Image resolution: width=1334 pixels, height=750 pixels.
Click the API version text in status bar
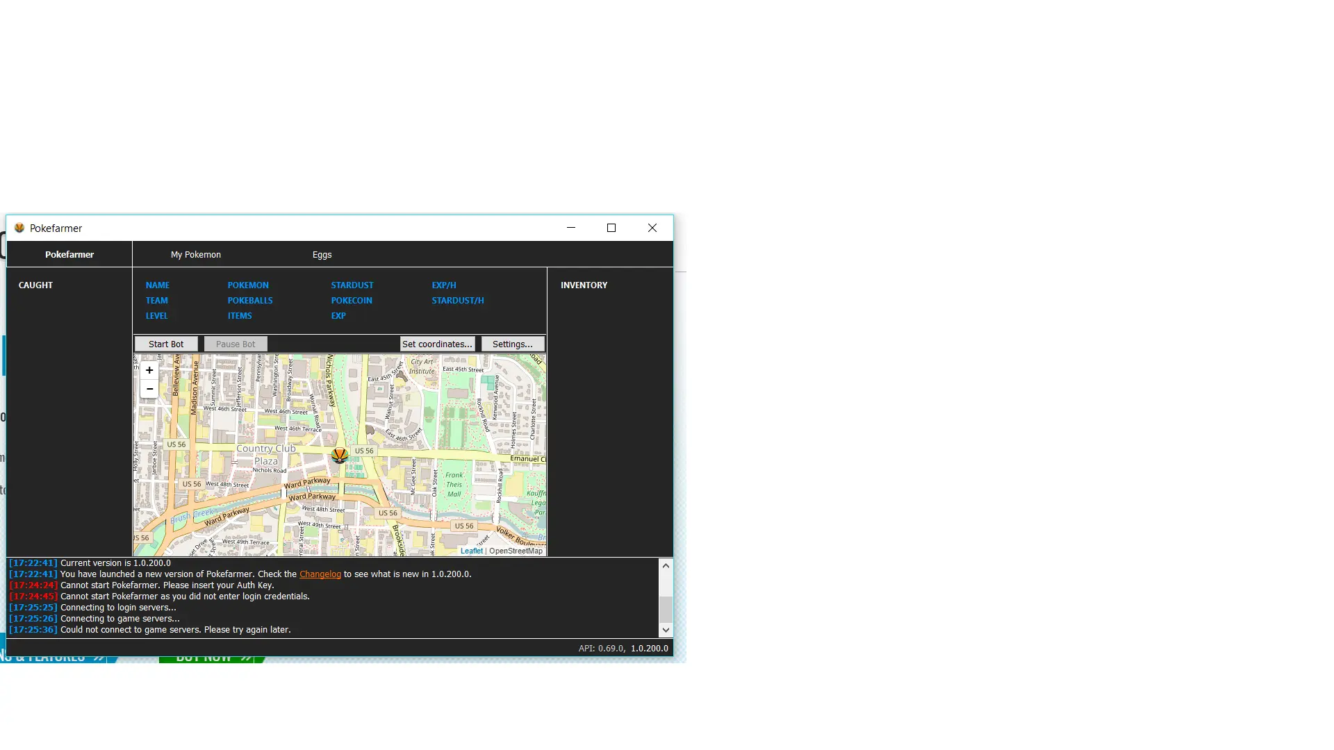tap(601, 648)
